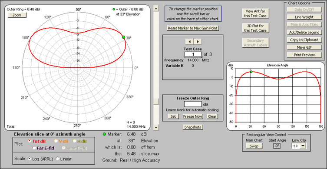Click scrollbar up arrow beside polar chart

[155, 8]
